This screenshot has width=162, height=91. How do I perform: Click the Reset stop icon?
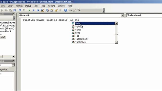click(38, 10)
